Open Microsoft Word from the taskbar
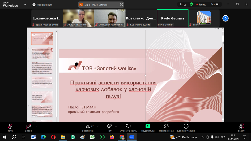 (33, 137)
